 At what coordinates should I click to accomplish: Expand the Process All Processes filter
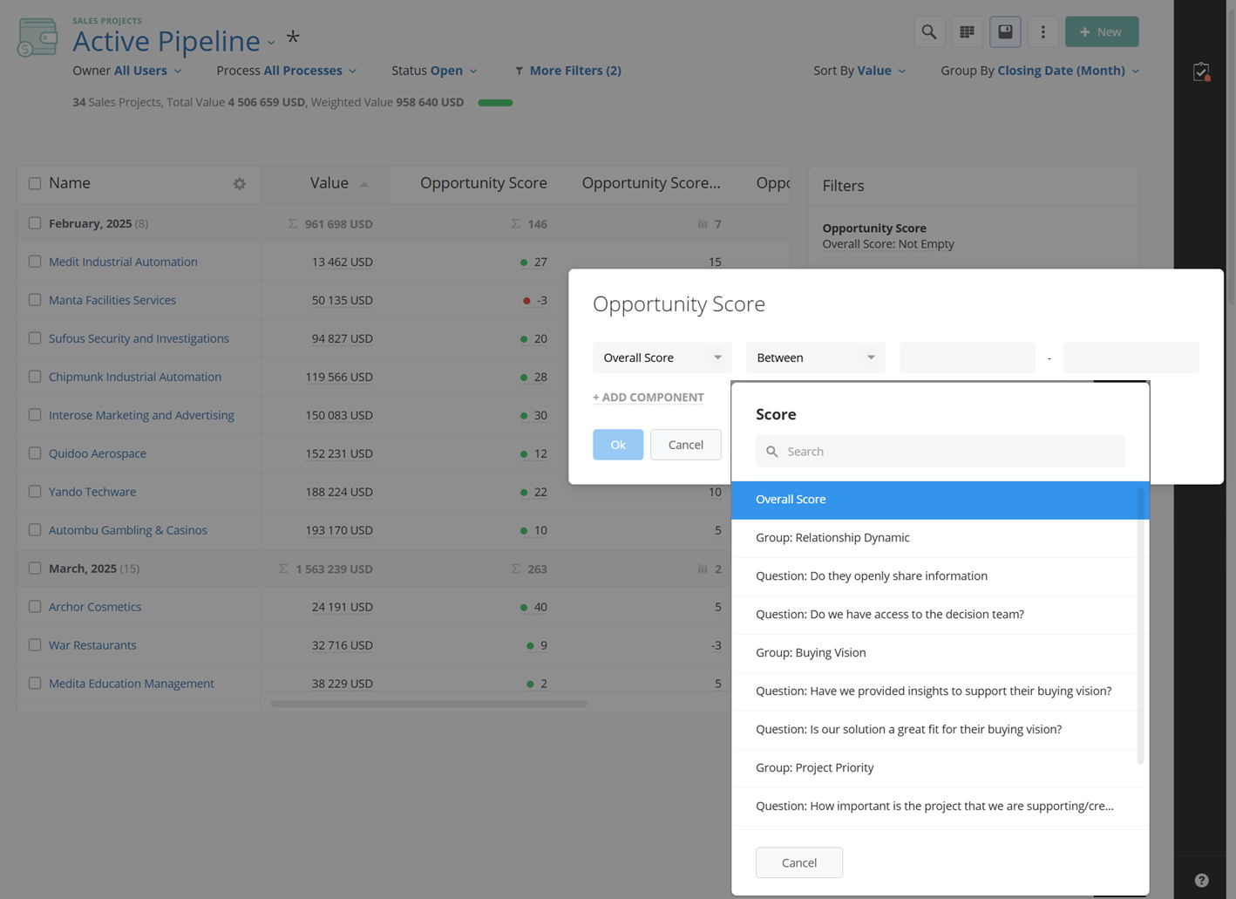point(287,71)
